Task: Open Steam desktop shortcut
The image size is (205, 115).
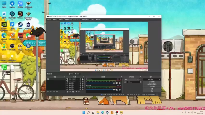Action: [x=20, y=26]
